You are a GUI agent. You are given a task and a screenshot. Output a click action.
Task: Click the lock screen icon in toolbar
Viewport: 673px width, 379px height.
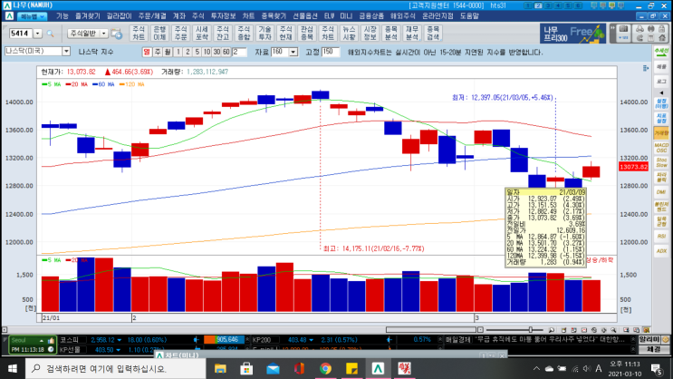point(662,29)
